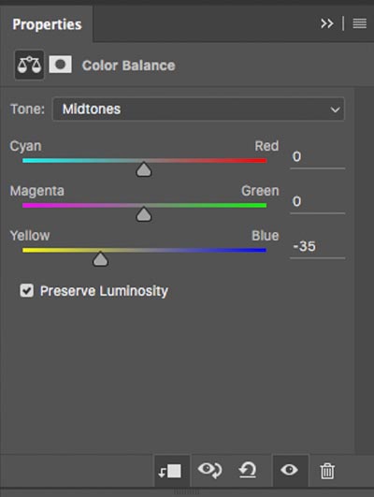Reset to adjustment defaults icon
Screen dimensions: 374x497
[248, 470]
